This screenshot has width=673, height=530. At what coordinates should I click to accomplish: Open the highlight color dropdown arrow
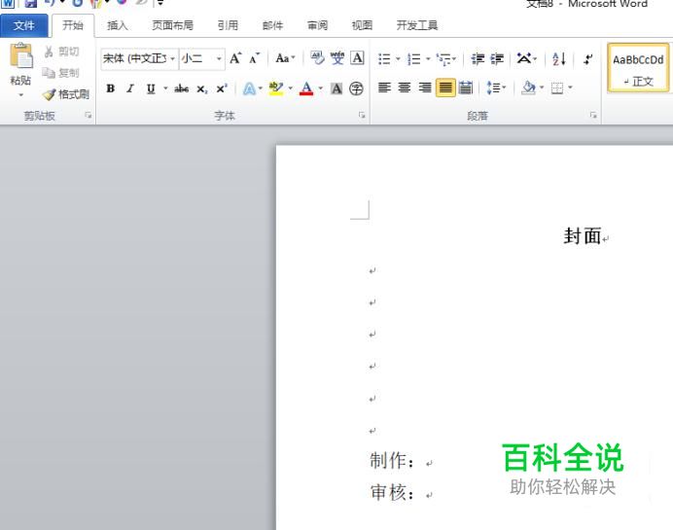290,88
